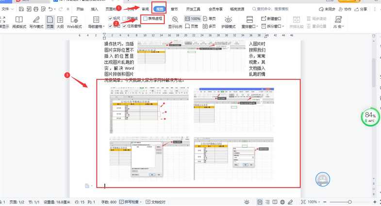Switch to Web版式 layout view
Viewport: 381px width, 206px height.
[x=74, y=21]
